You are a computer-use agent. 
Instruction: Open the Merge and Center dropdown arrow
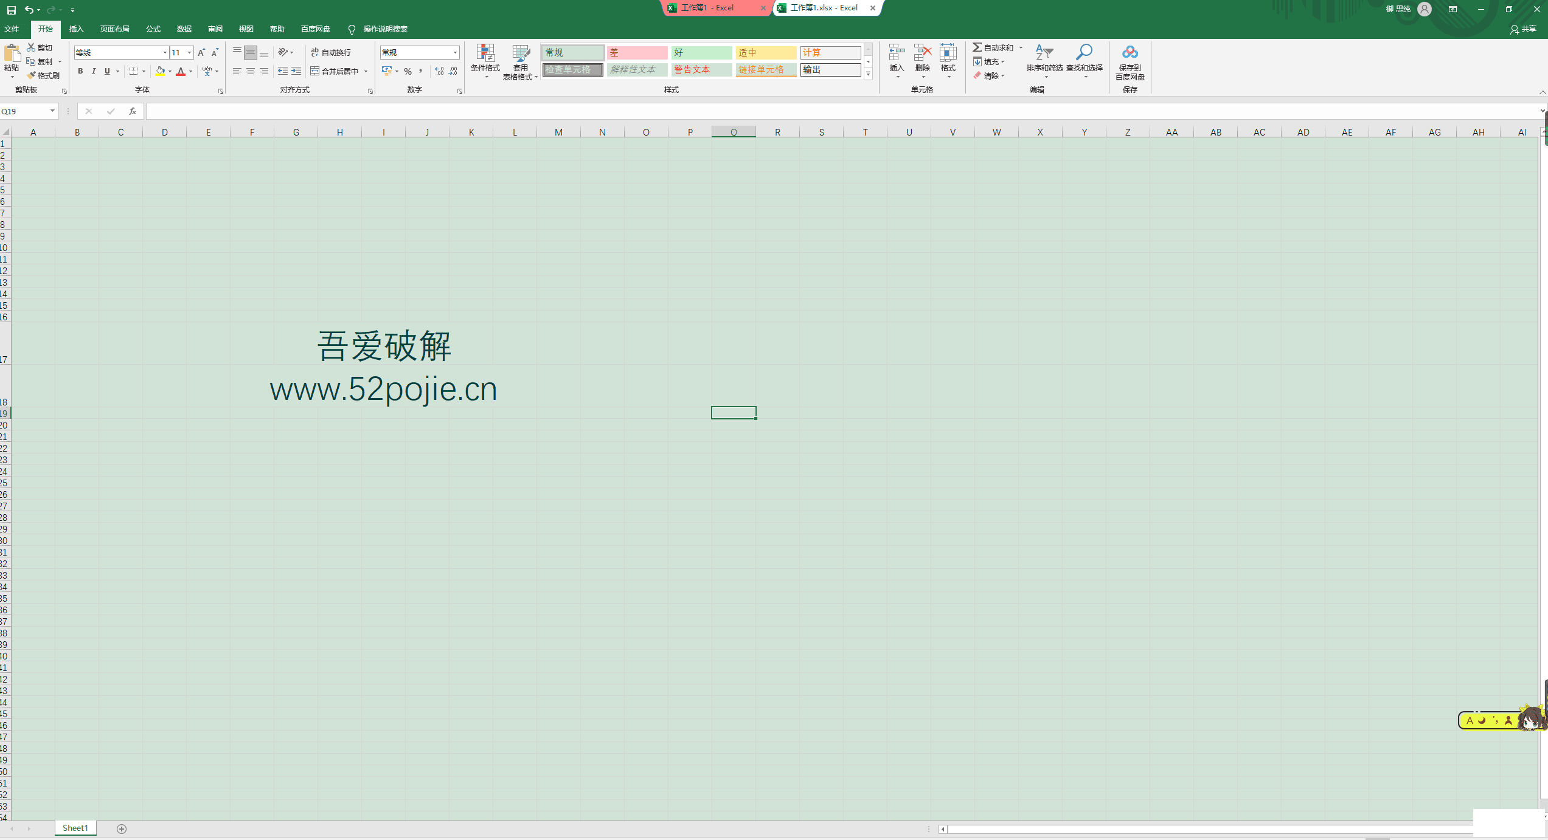(366, 71)
